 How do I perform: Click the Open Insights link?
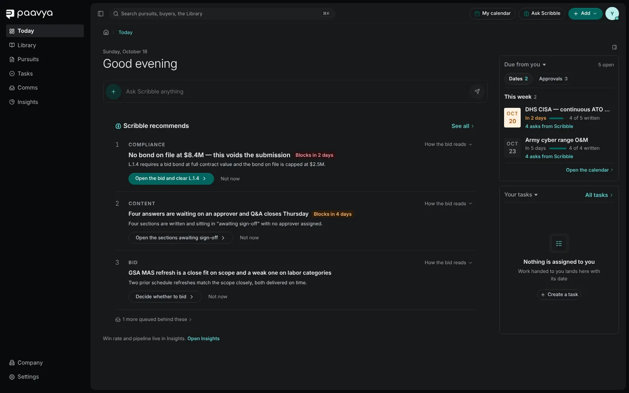click(x=204, y=339)
